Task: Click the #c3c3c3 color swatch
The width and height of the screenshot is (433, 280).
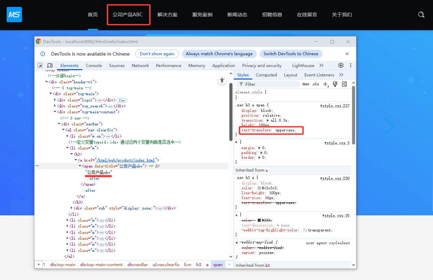Action: [x=259, y=188]
